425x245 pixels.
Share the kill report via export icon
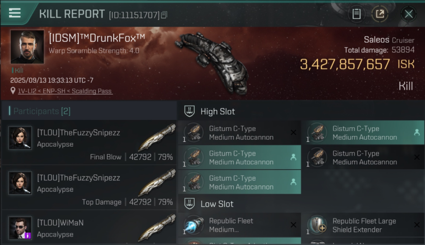tap(380, 14)
